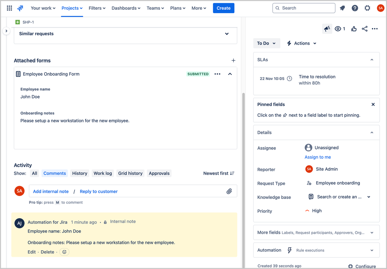The height and width of the screenshot is (269, 387).
Task: Click the Site Admin reporter avatar
Action: 309,169
